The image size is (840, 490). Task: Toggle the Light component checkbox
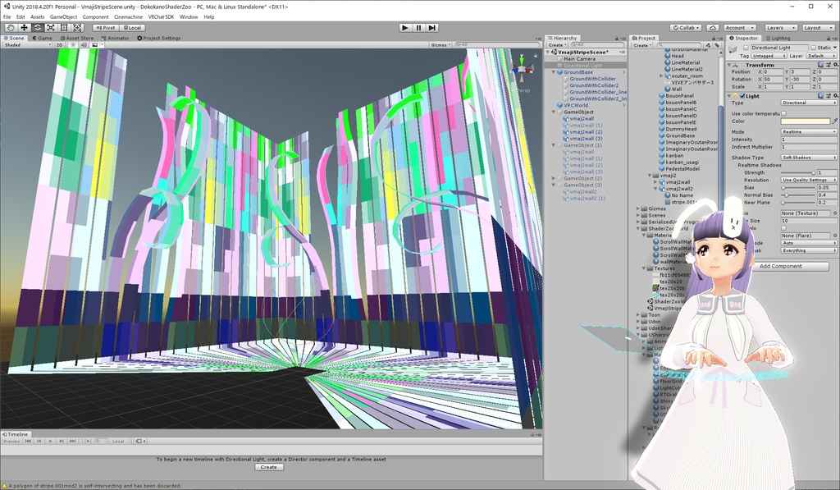pos(743,96)
